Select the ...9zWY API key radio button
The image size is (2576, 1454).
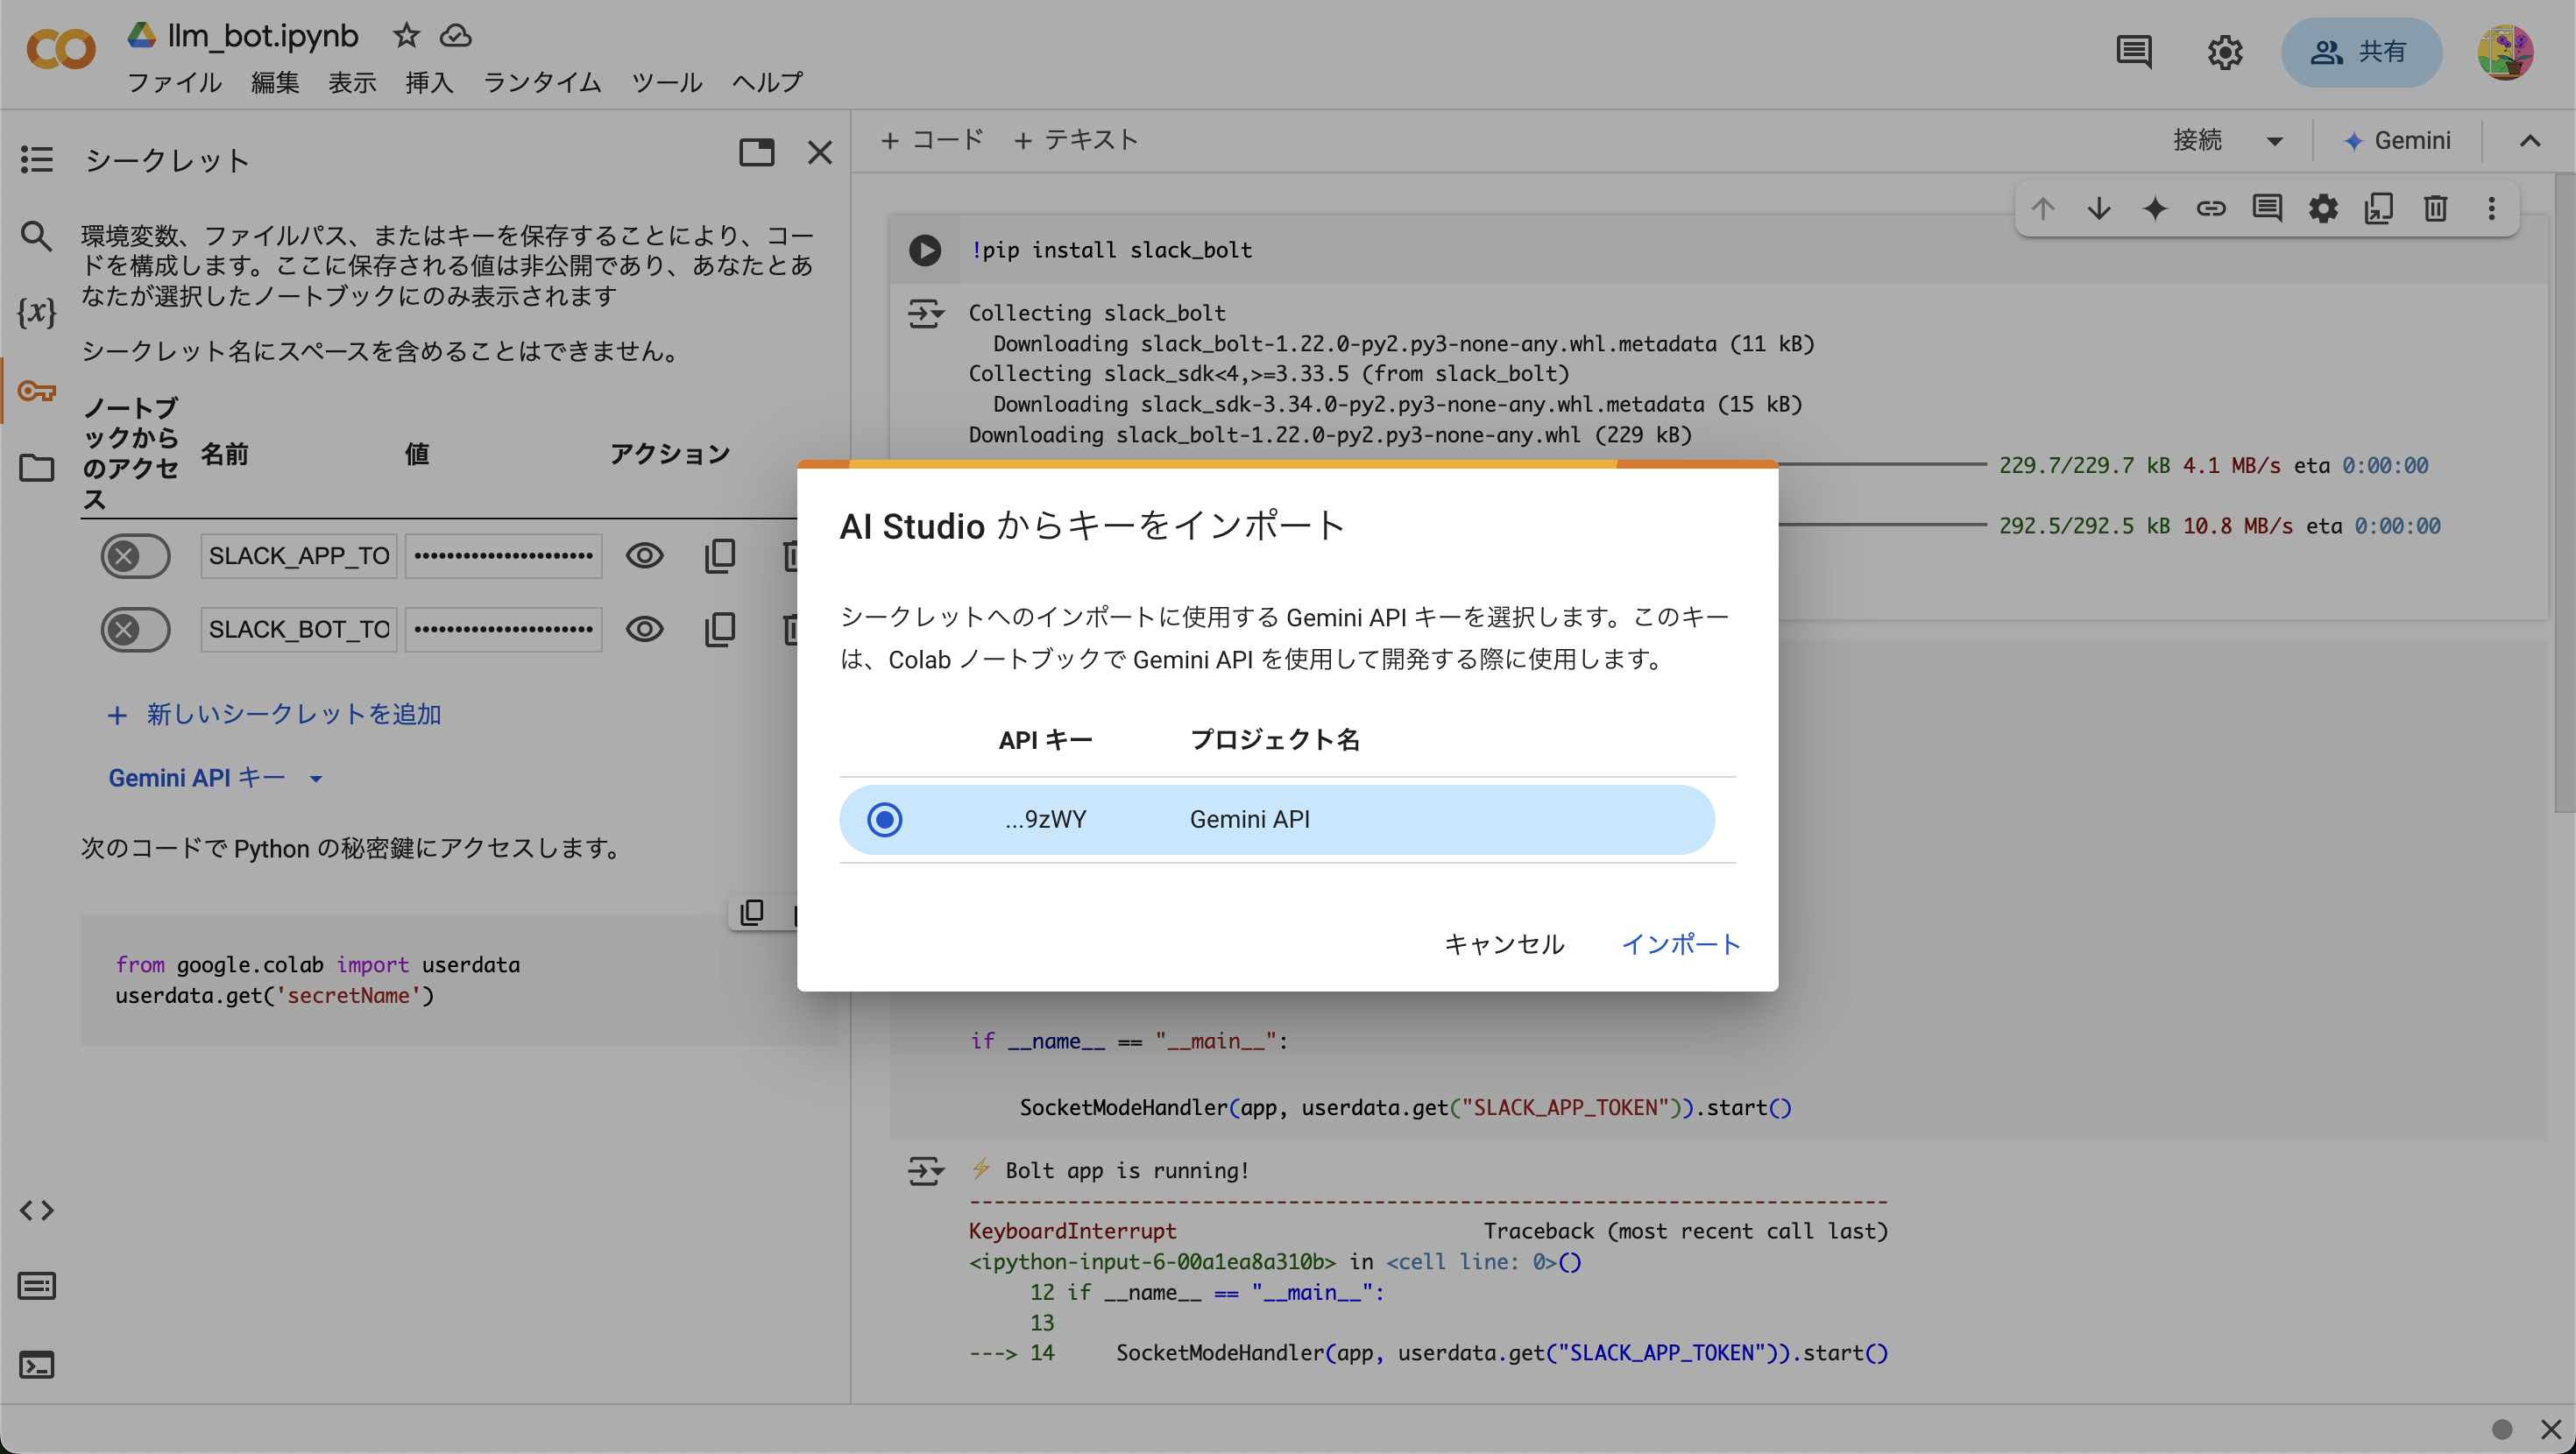pyautogui.click(x=884, y=820)
